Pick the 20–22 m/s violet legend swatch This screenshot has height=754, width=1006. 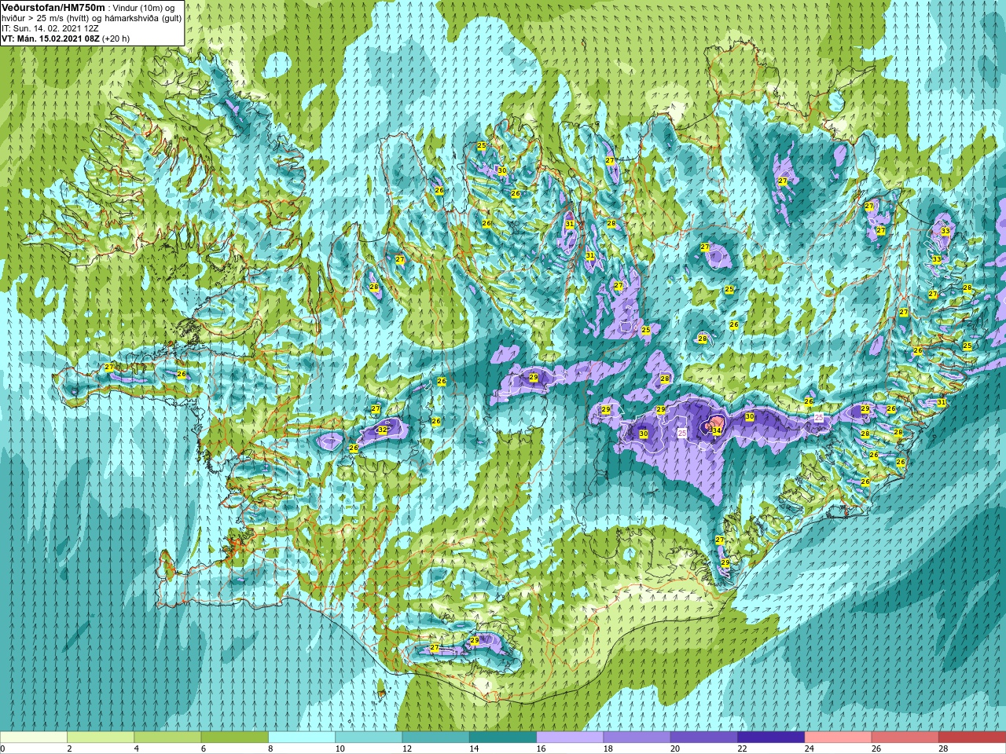(x=704, y=738)
